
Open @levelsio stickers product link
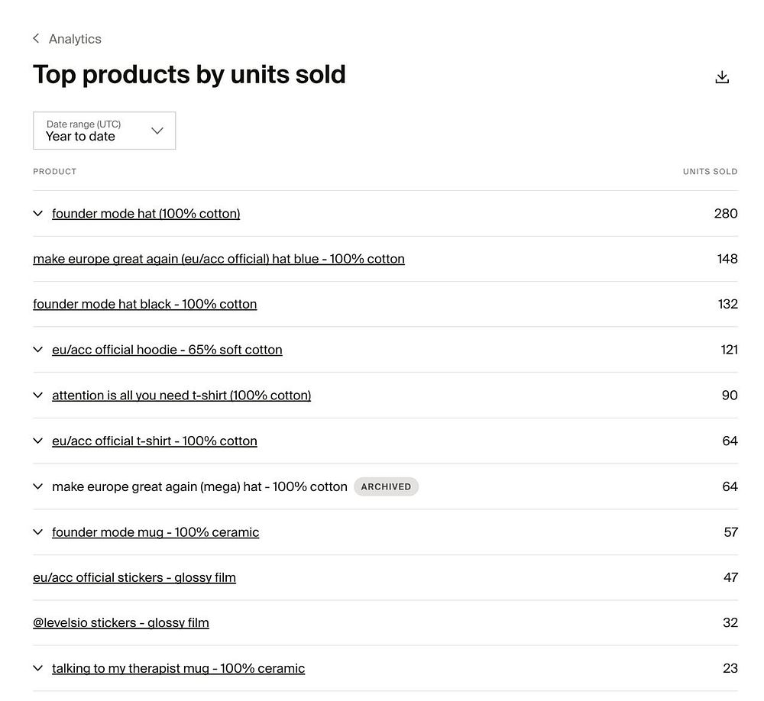pyautogui.click(x=121, y=623)
